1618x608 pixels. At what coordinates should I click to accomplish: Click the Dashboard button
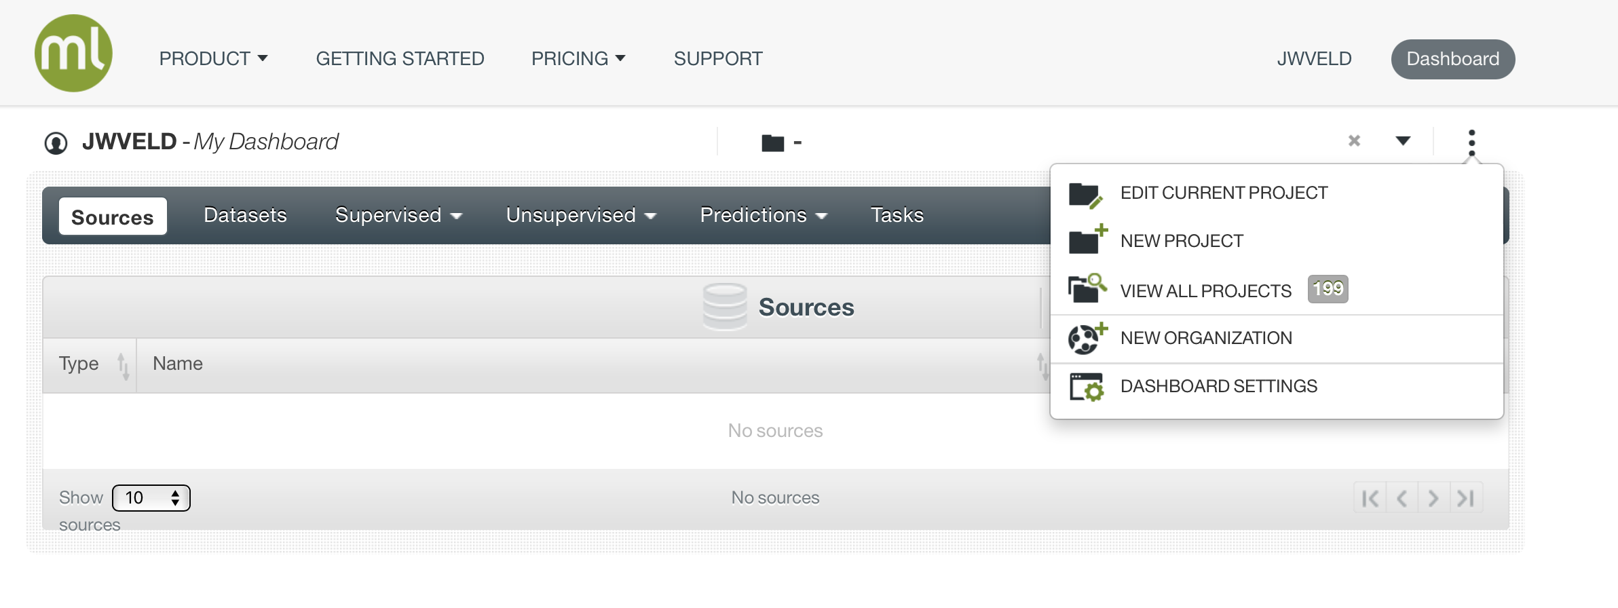pyautogui.click(x=1453, y=59)
